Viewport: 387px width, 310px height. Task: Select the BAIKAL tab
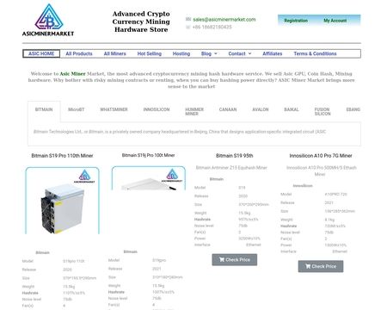pyautogui.click(x=292, y=109)
